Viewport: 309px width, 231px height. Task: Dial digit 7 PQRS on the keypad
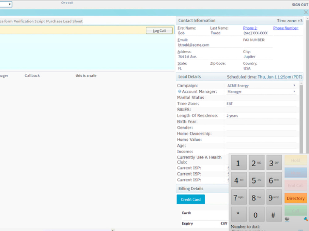[x=239, y=197]
